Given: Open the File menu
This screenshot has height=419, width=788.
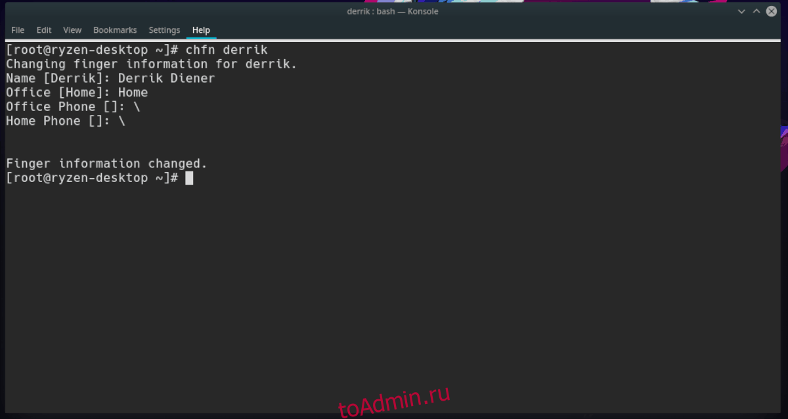Looking at the screenshot, I should 18,30.
